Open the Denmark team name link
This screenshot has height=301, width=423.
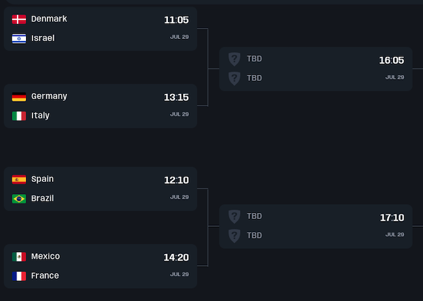49,19
